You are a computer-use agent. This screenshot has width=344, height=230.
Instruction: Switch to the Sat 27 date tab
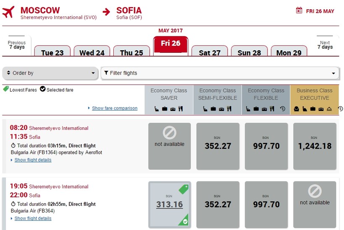[x=209, y=52]
